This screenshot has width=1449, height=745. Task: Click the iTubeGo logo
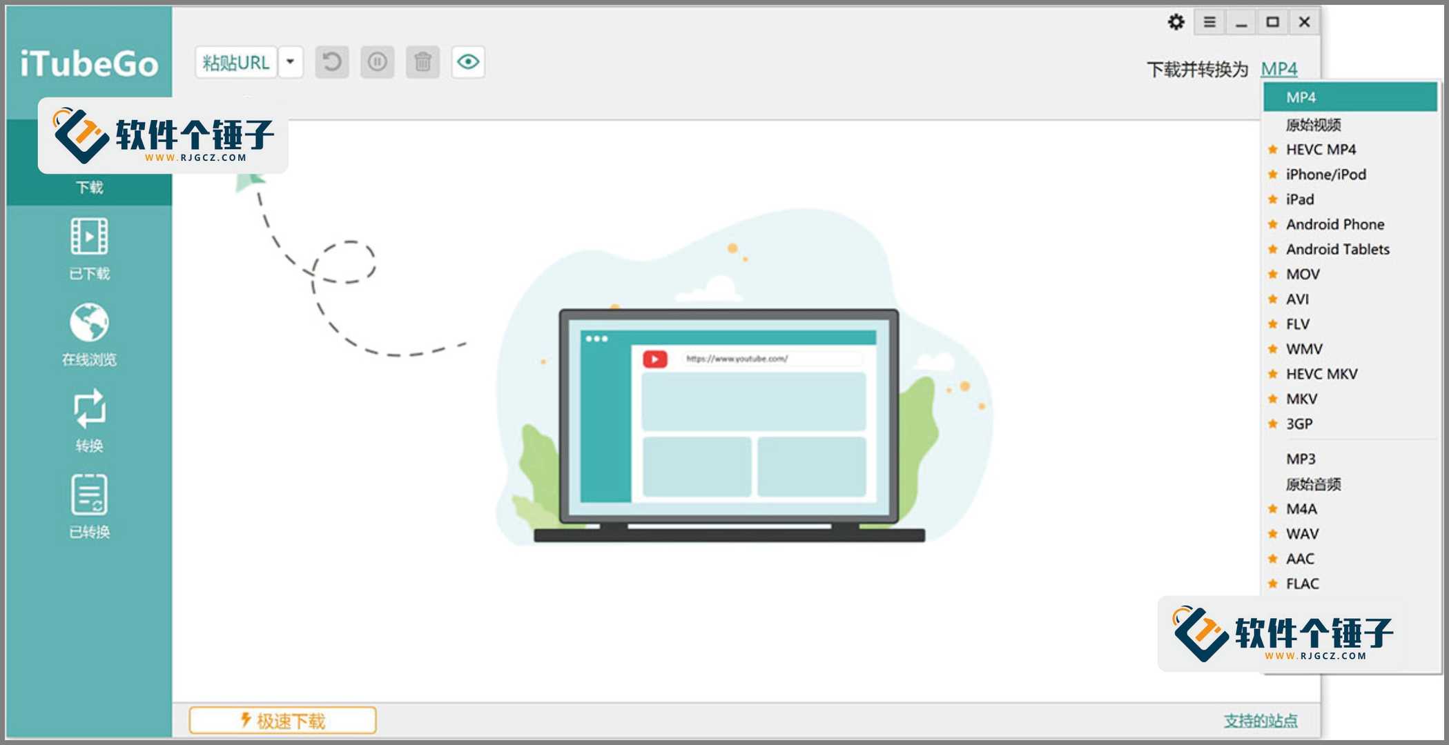click(89, 63)
